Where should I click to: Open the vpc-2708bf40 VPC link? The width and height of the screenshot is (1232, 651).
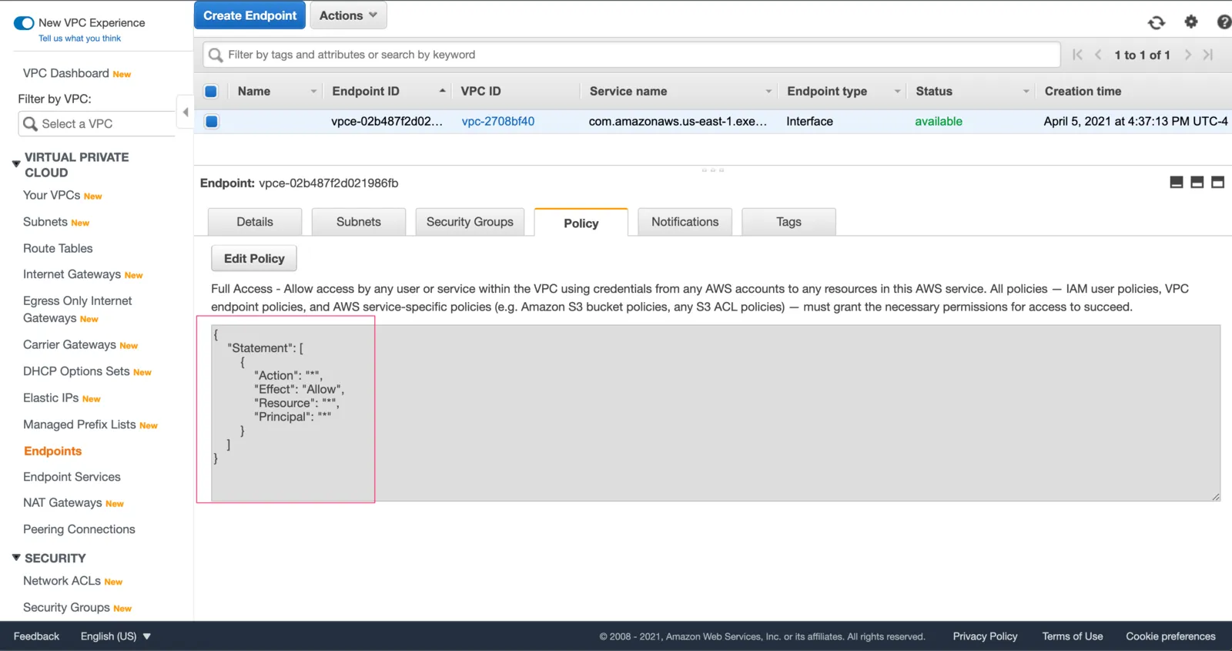[x=498, y=121]
